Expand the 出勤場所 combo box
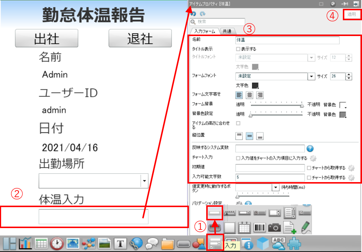 pyautogui.click(x=144, y=181)
